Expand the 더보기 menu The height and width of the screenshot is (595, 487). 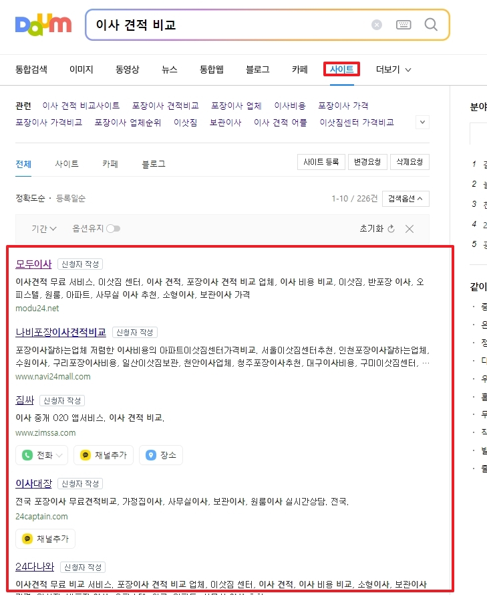coord(393,70)
